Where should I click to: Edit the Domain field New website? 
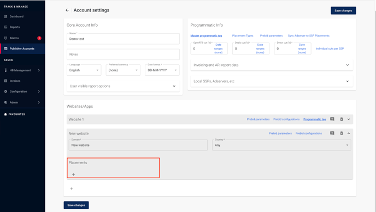tap(138, 145)
